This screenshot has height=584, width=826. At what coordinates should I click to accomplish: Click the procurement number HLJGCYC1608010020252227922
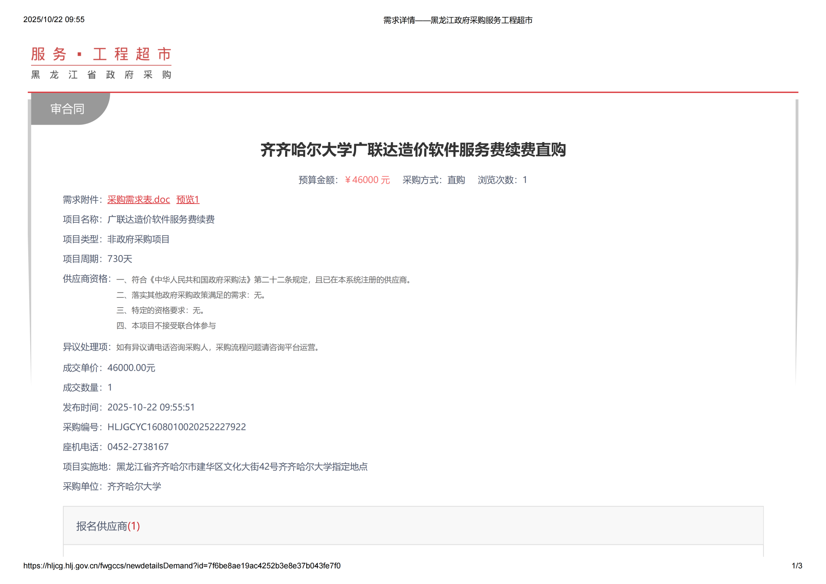tap(176, 427)
